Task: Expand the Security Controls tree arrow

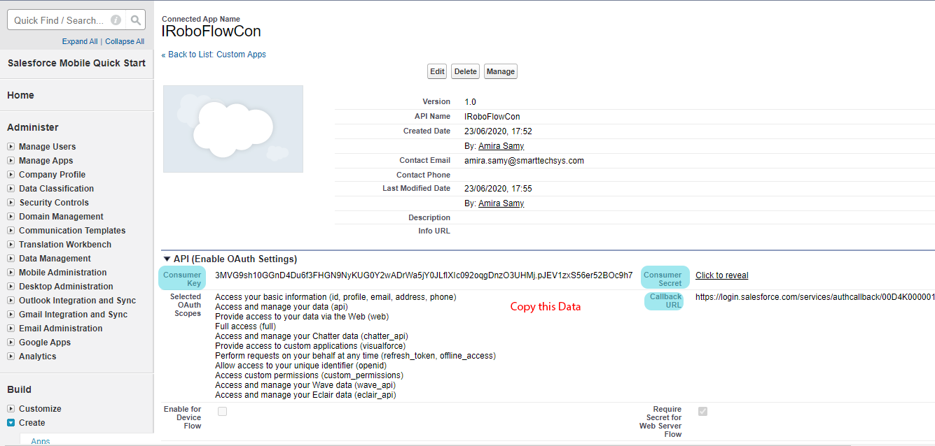Action: point(11,203)
